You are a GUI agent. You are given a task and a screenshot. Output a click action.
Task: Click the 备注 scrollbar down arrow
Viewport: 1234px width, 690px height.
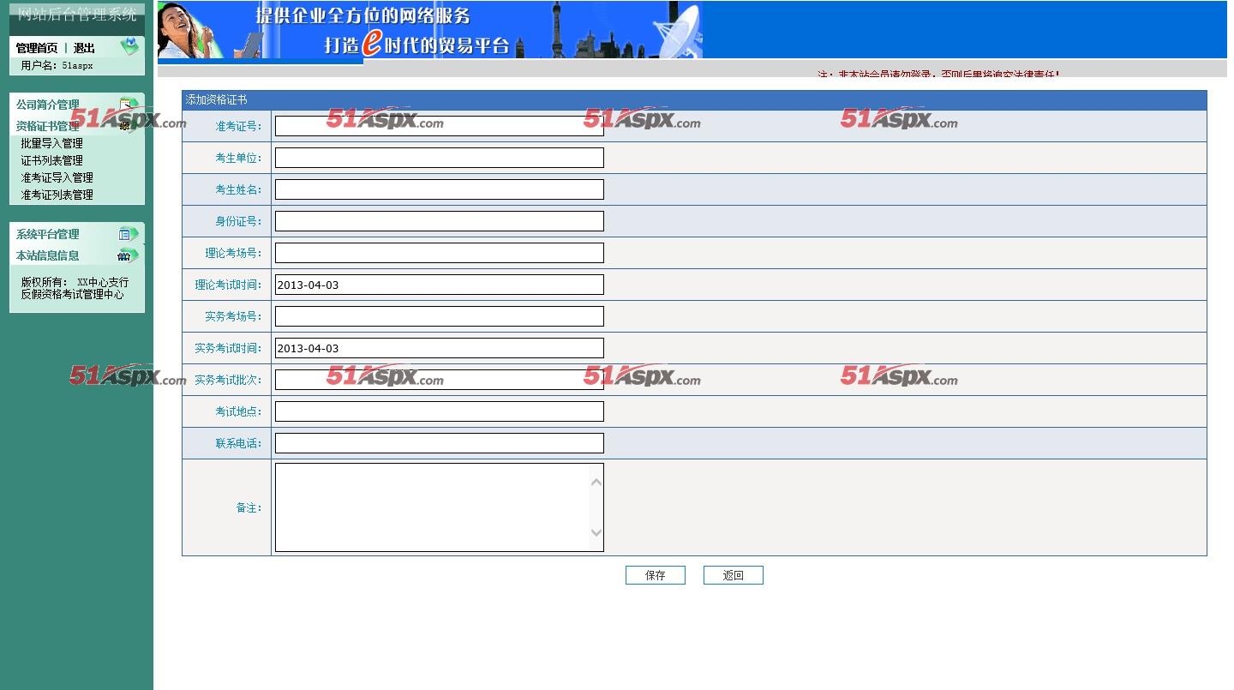click(596, 533)
